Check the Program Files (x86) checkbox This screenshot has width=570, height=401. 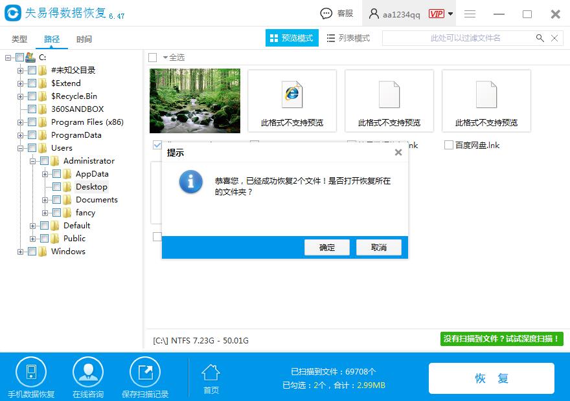[32, 122]
